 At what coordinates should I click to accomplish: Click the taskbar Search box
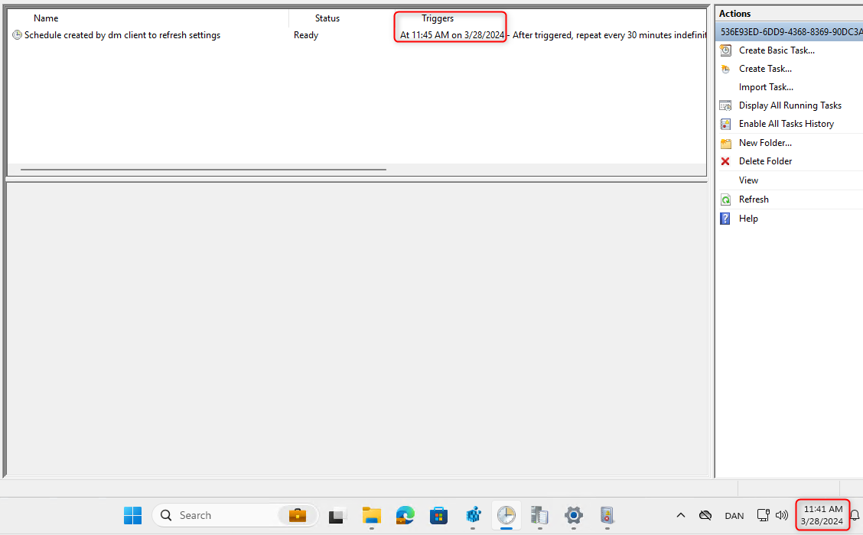[x=235, y=515]
